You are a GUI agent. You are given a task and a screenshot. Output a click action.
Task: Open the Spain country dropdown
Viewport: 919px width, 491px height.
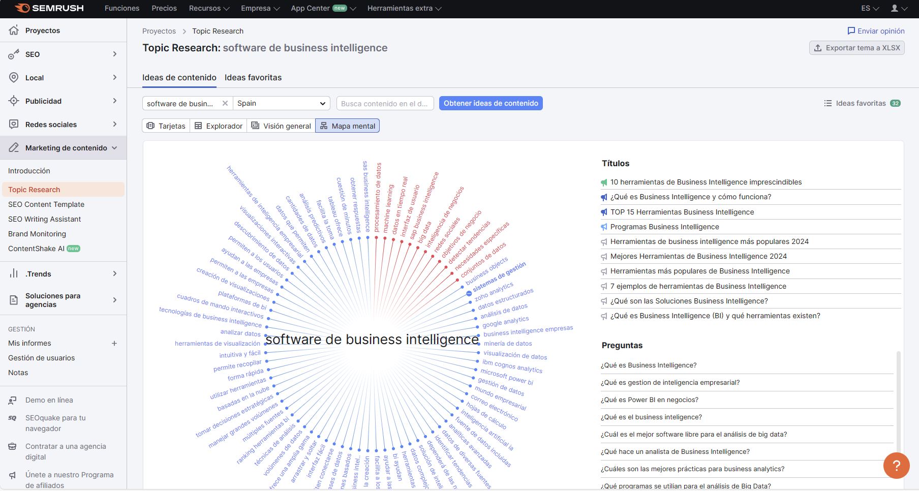click(281, 103)
